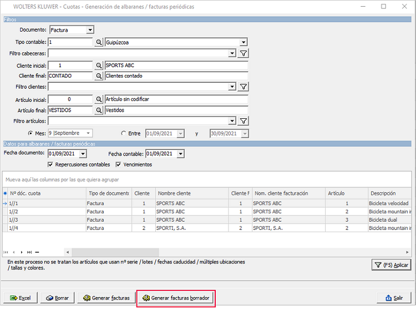This screenshot has height=311, width=416.
Task: Click the Cliente final CONTADO field
Action: tap(70, 76)
